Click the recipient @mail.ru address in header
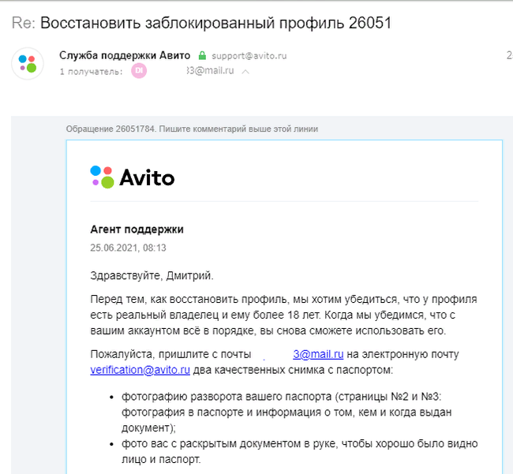 point(211,71)
